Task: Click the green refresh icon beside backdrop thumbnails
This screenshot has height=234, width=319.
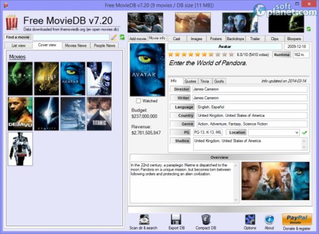Action: tap(309, 29)
